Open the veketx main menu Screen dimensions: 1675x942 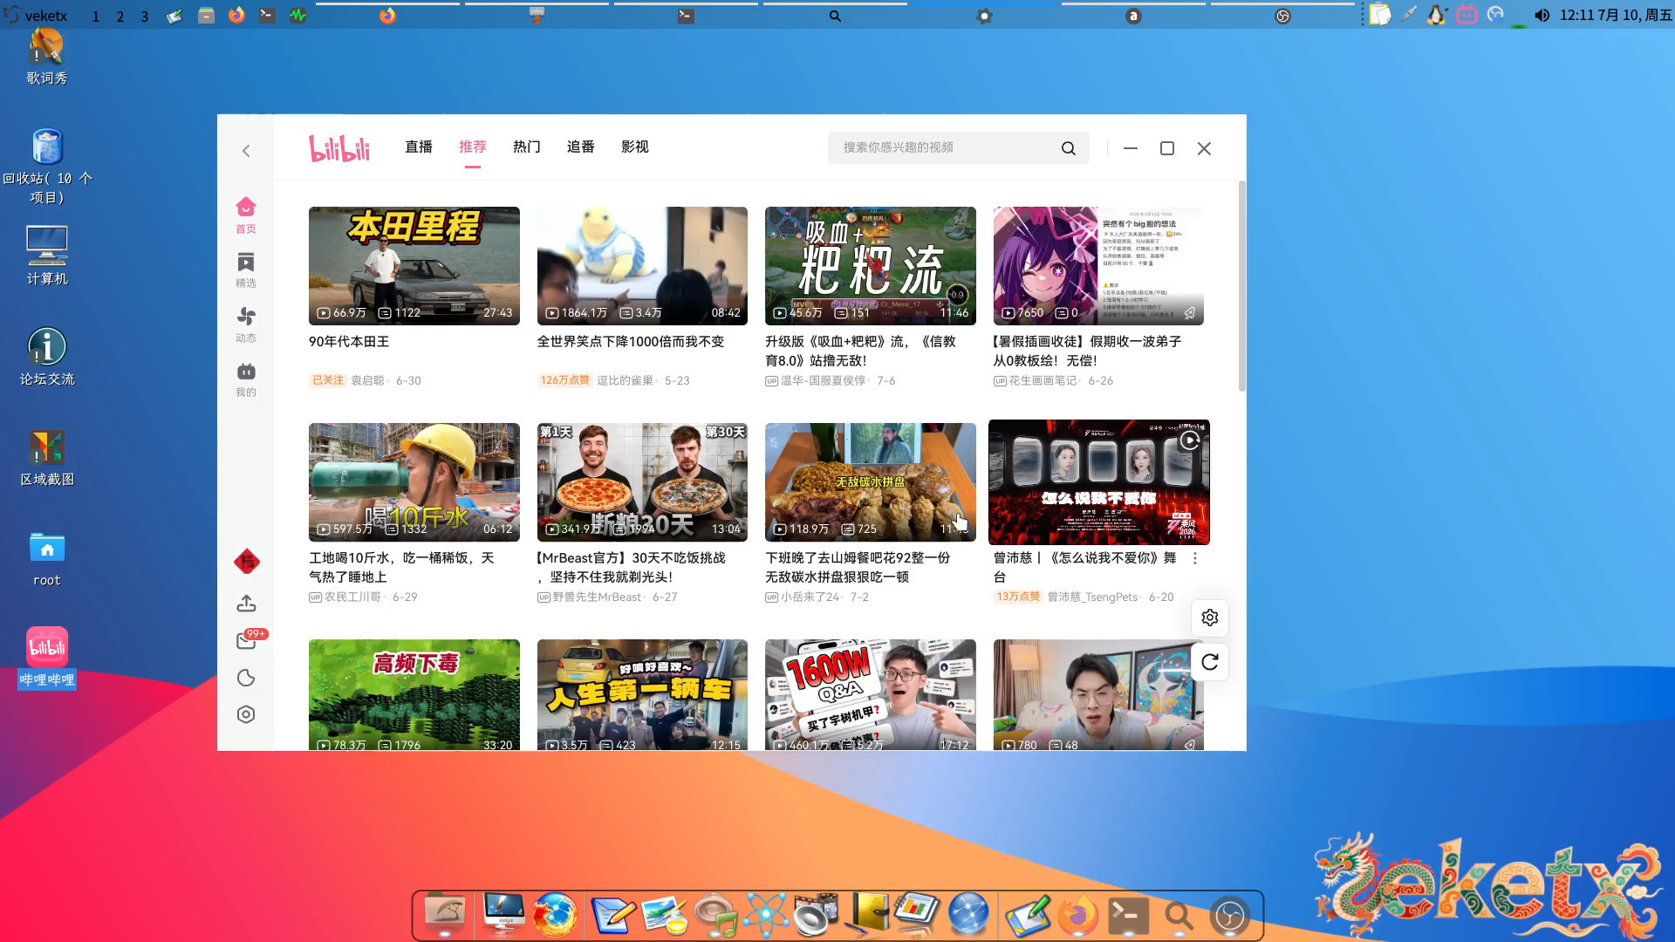[x=37, y=16]
